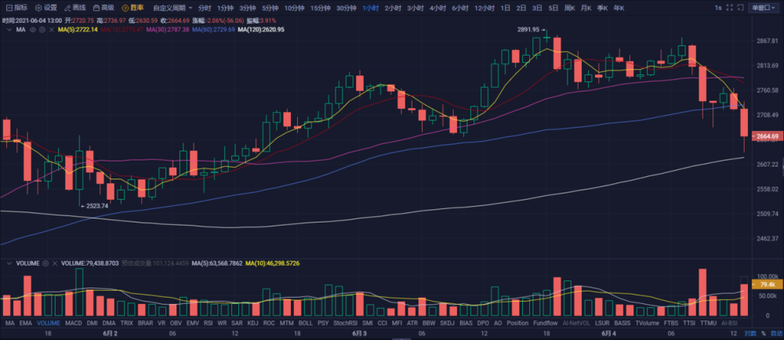
Task: Click the MA(5):2722.14 legend value
Action: 78,30
